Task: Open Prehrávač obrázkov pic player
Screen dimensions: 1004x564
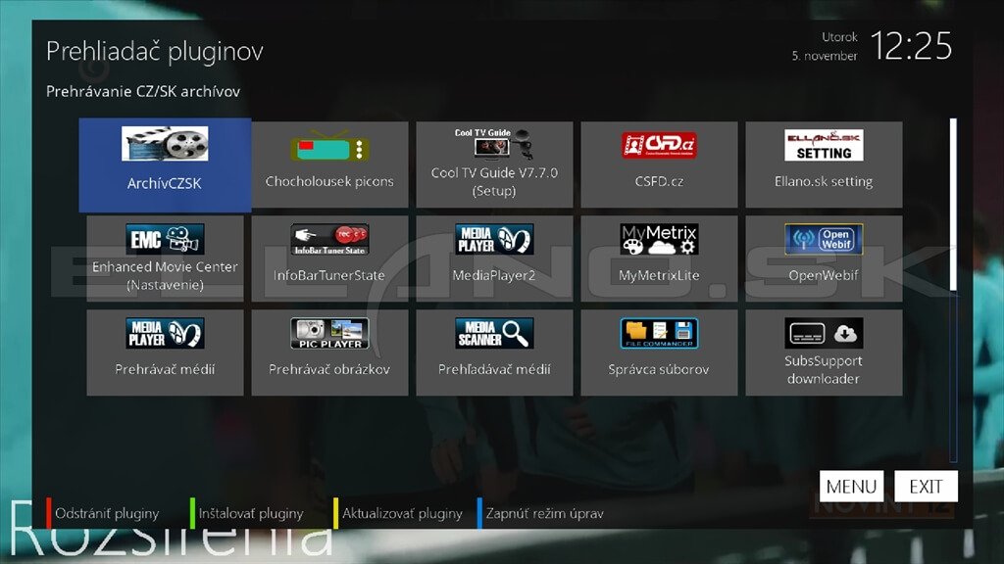Action: click(x=329, y=352)
